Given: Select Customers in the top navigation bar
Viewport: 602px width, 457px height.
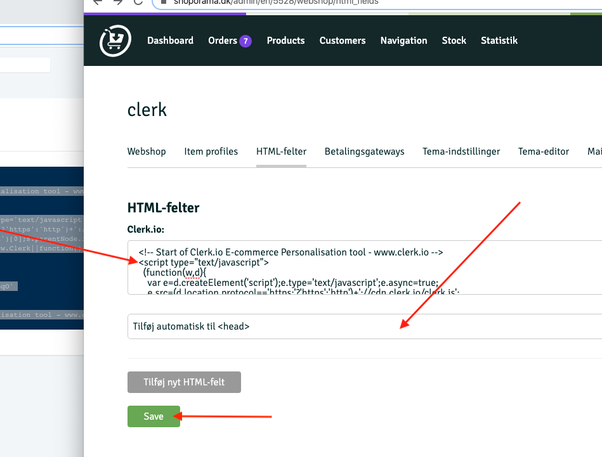Looking at the screenshot, I should pyautogui.click(x=342, y=41).
